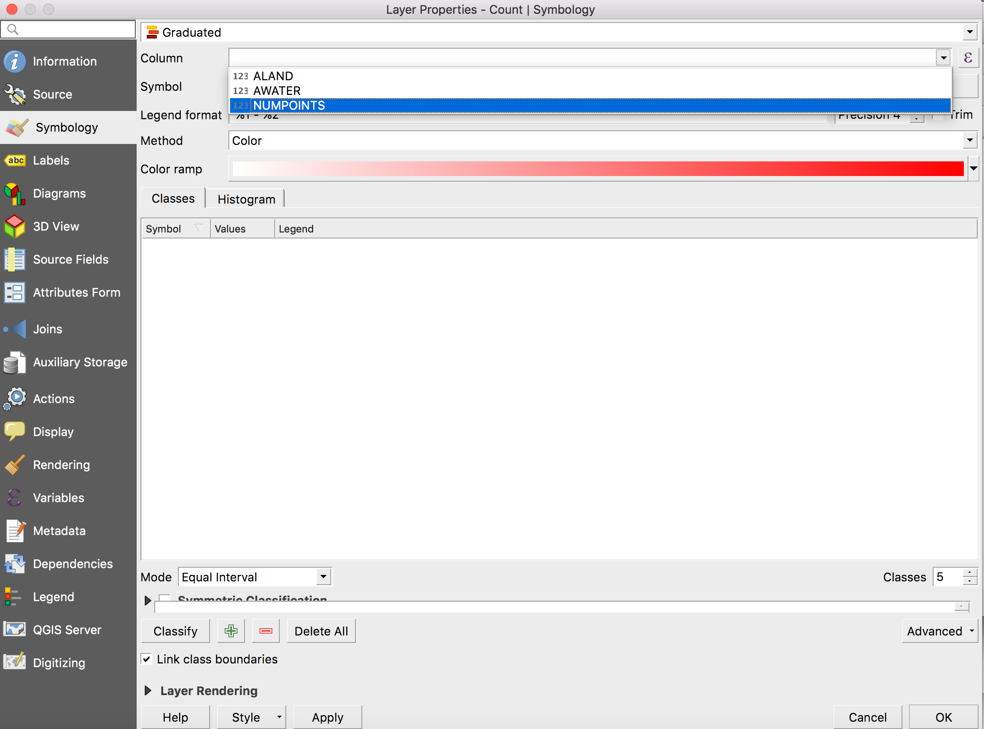The height and width of the screenshot is (729, 984).
Task: Toggle the Trim checkbox
Action: click(x=938, y=116)
